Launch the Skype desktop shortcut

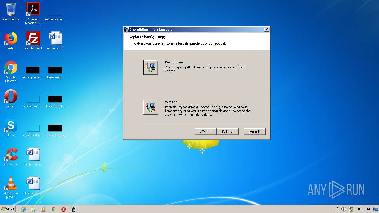point(11,128)
